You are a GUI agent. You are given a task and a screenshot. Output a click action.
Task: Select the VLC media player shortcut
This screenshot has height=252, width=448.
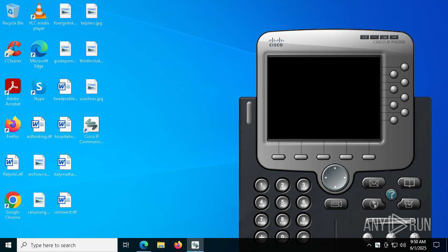coord(39,17)
